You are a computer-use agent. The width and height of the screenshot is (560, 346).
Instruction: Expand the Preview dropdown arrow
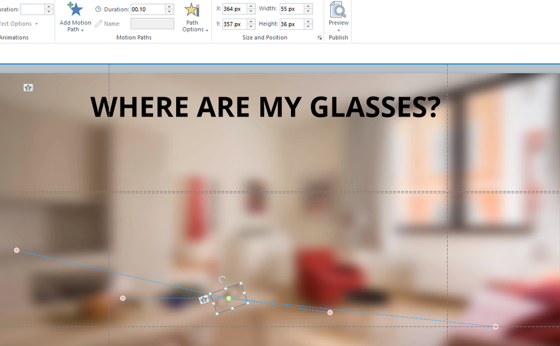tap(339, 30)
